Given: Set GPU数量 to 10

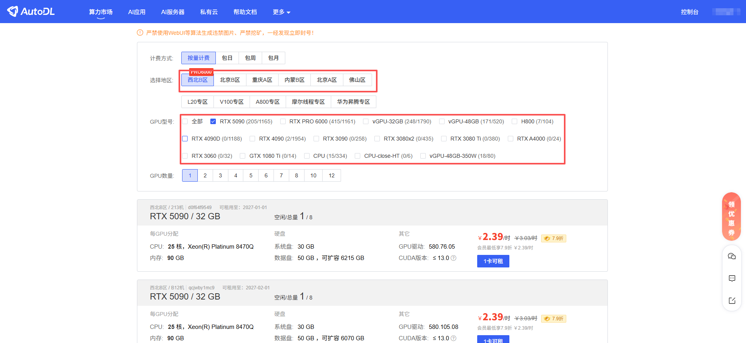Looking at the screenshot, I should tap(314, 175).
